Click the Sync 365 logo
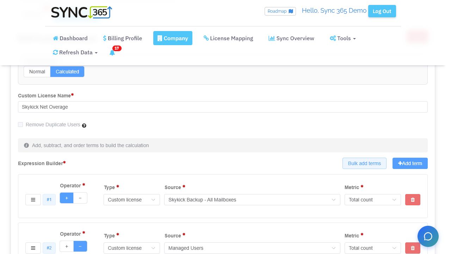451x254 pixels. 82,12
